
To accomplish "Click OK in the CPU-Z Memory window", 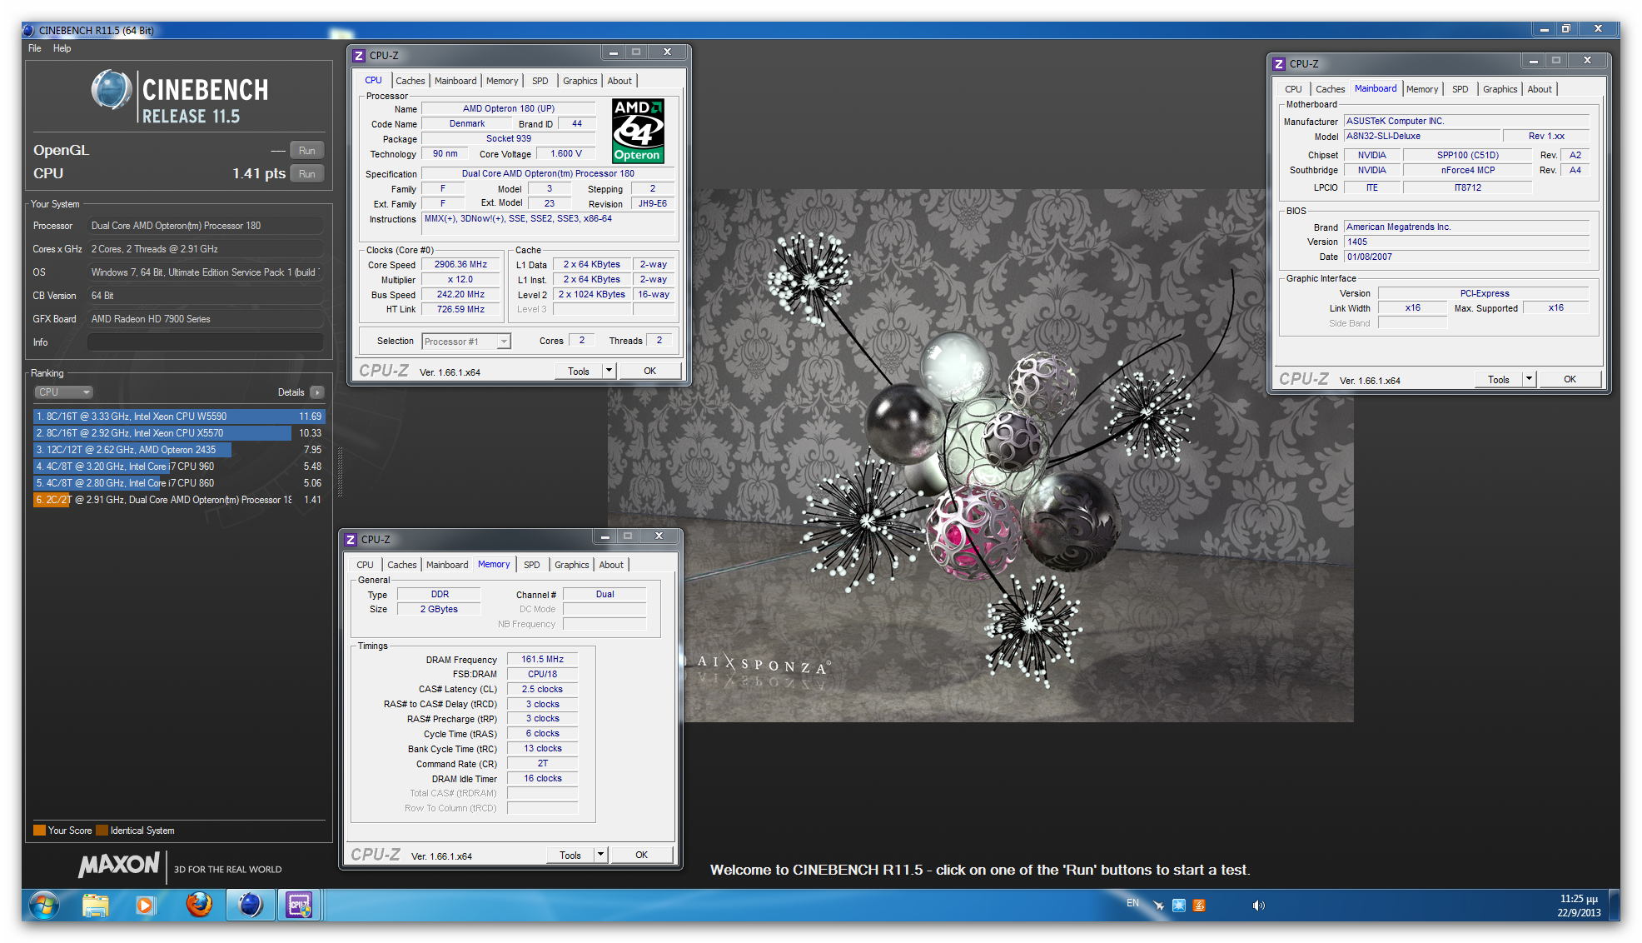I will pyautogui.click(x=642, y=855).
